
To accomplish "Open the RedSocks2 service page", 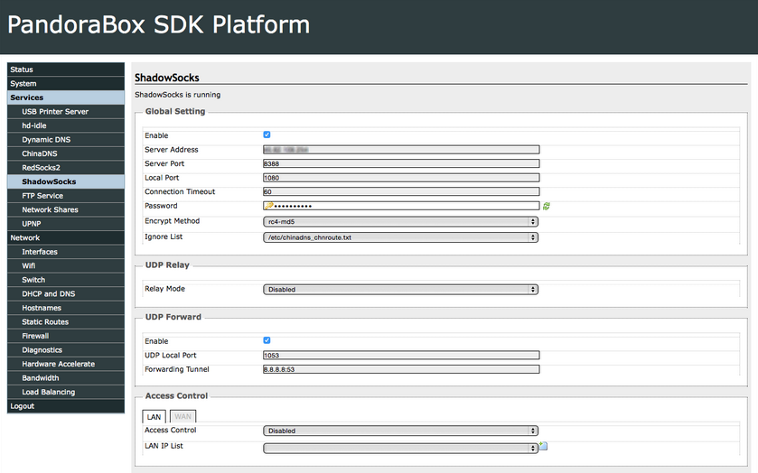I will coord(66,167).
